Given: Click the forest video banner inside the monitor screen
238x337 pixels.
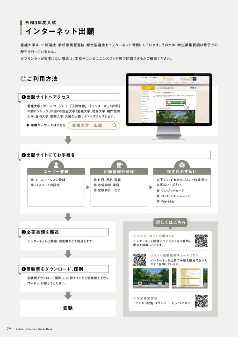Looking at the screenshot, I should (176, 117).
